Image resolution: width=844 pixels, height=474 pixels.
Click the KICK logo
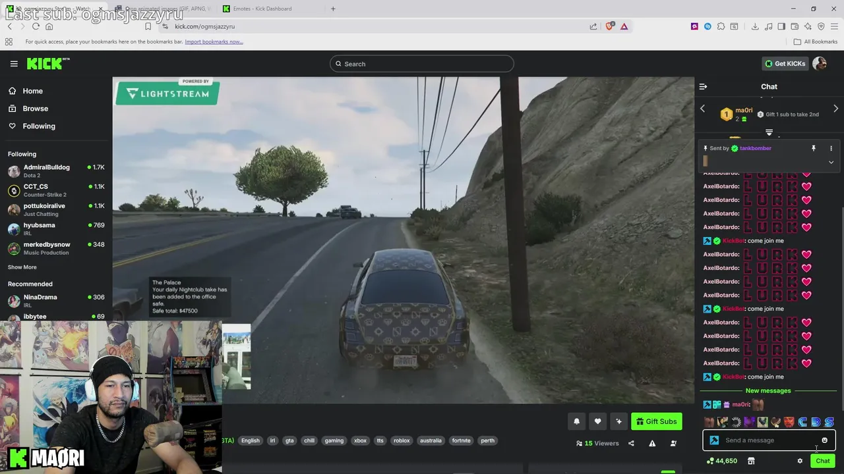[47, 63]
